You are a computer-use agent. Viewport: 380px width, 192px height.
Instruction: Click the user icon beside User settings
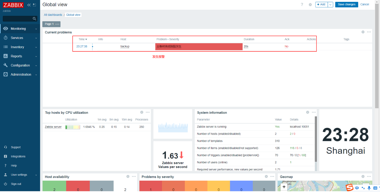click(6, 175)
